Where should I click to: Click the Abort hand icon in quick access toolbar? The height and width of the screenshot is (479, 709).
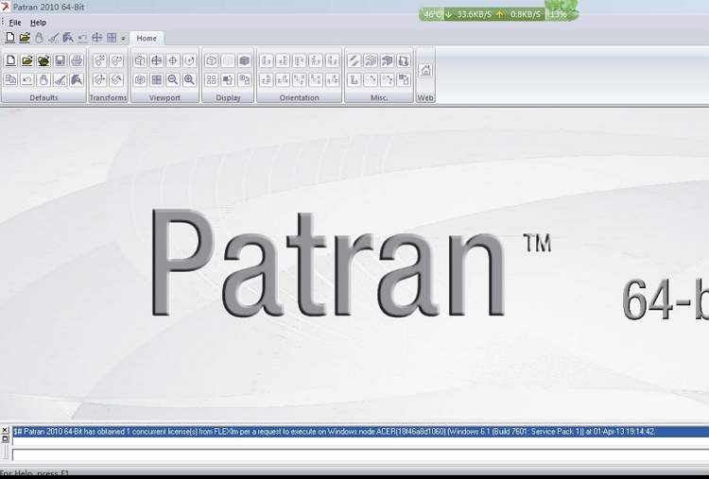click(x=40, y=38)
